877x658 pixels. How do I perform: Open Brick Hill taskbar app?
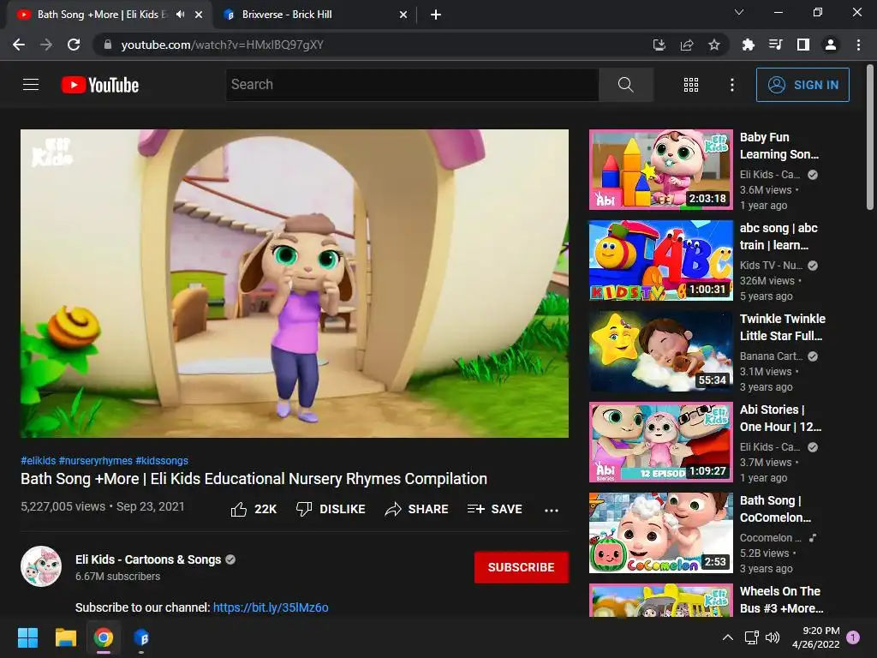(x=141, y=637)
